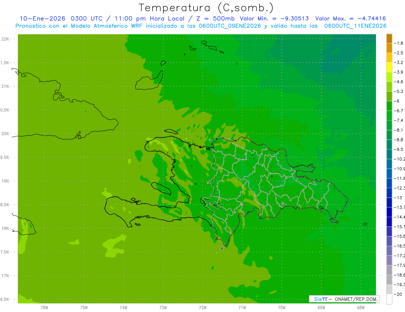The height and width of the screenshot is (312, 405).
Task: Click the '-9.5' colorbar value
Action: (x=399, y=149)
